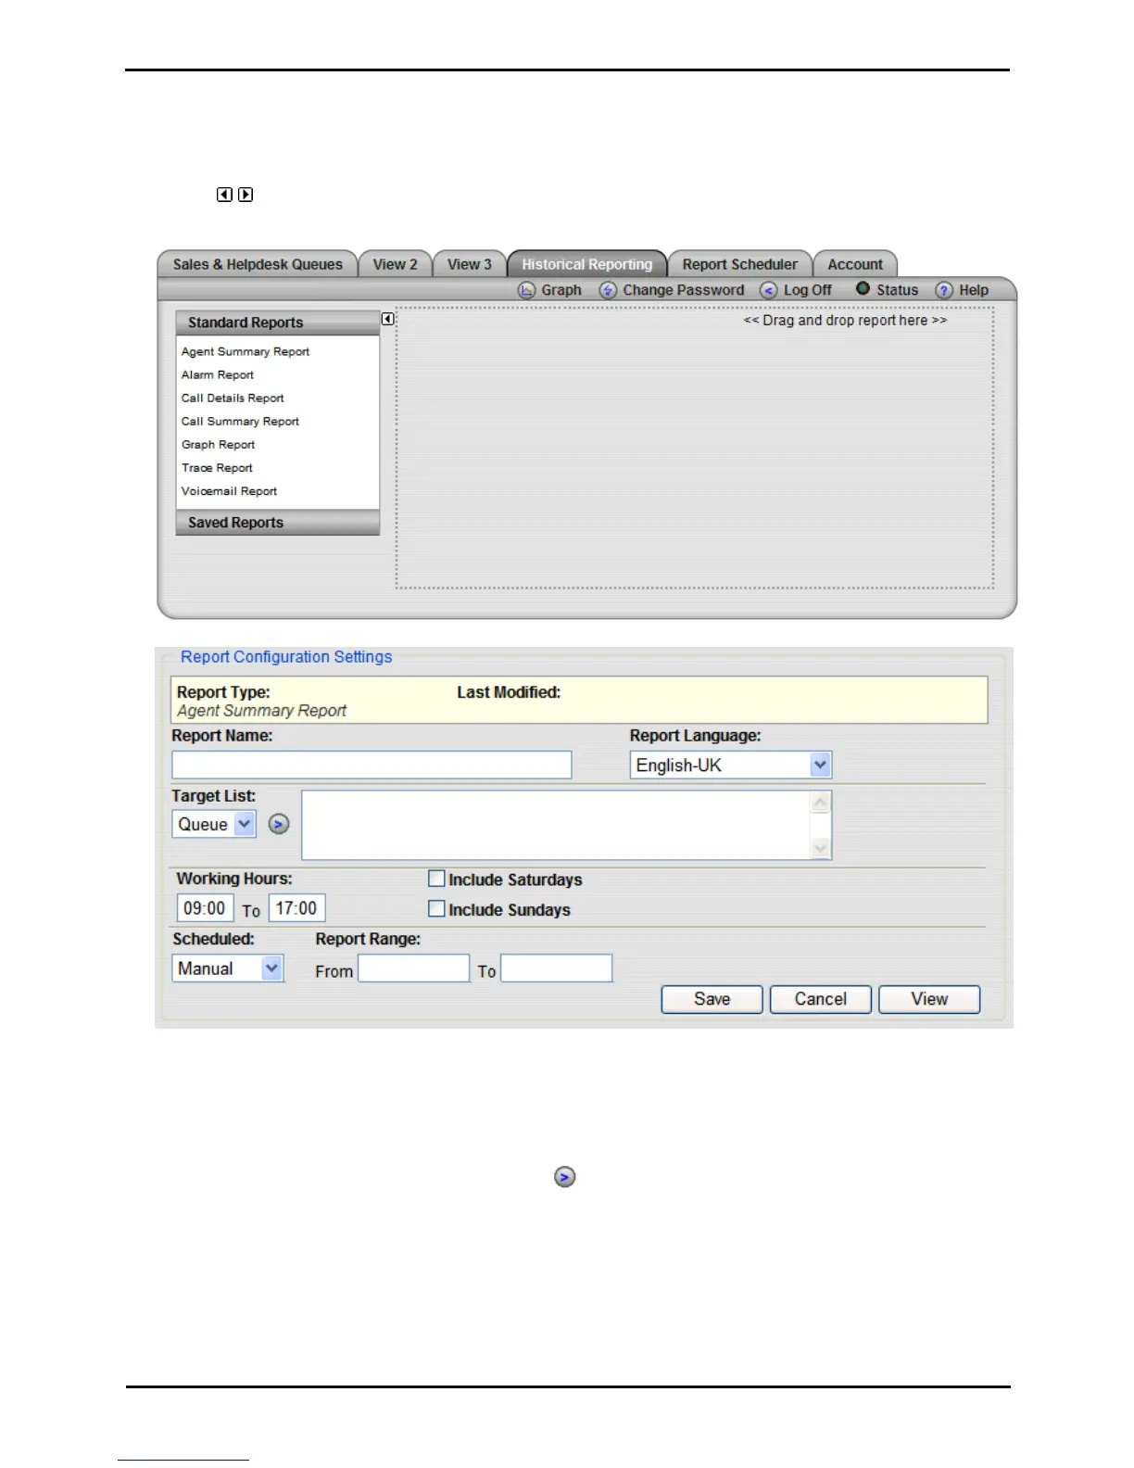Click the Graph link text
The image size is (1134, 1468).
(561, 290)
